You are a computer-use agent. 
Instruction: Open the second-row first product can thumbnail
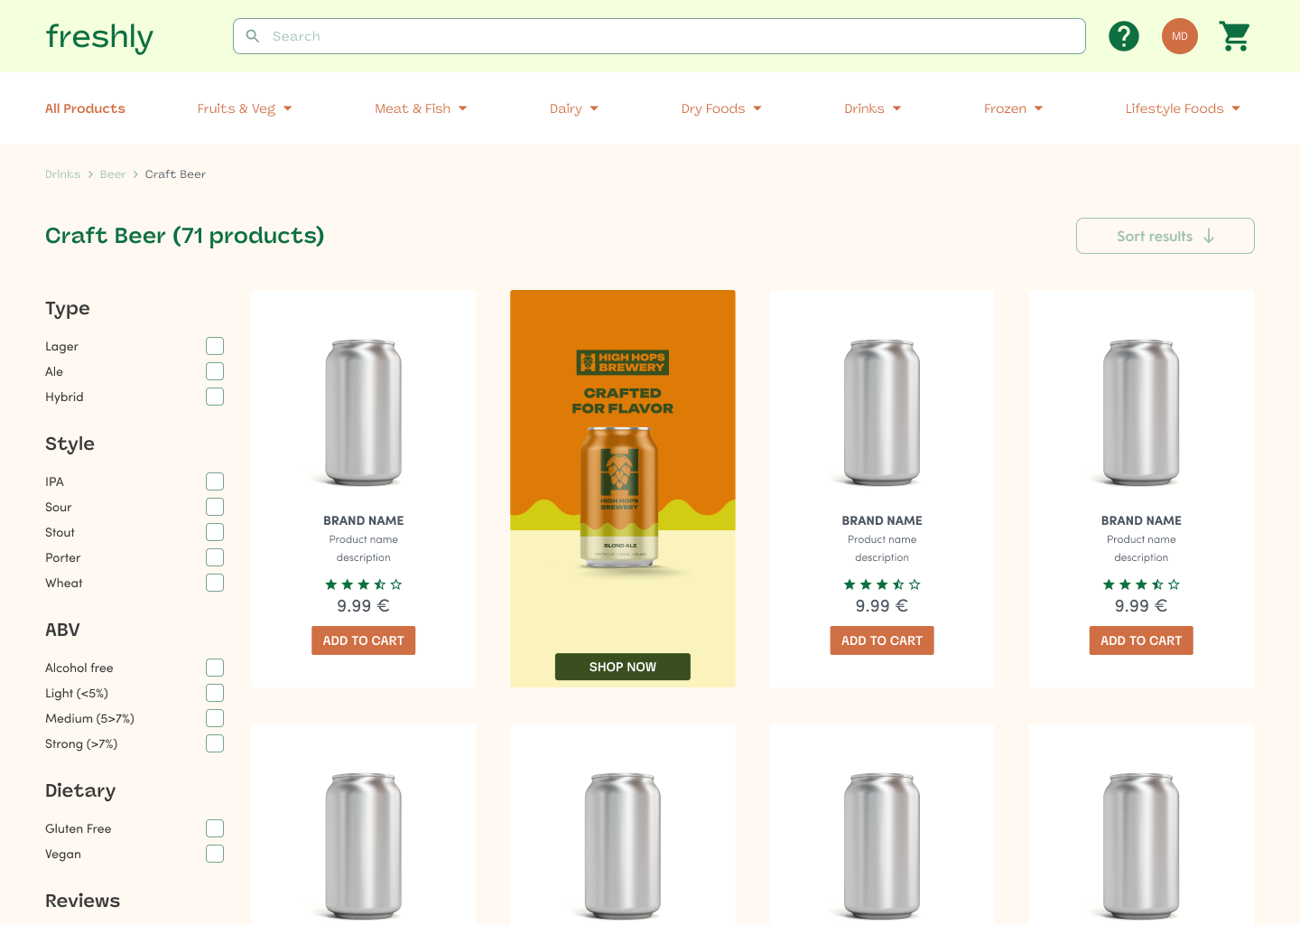tap(364, 846)
